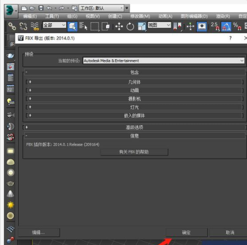Click the wireframe teapot icon in left sidebar

10,183
